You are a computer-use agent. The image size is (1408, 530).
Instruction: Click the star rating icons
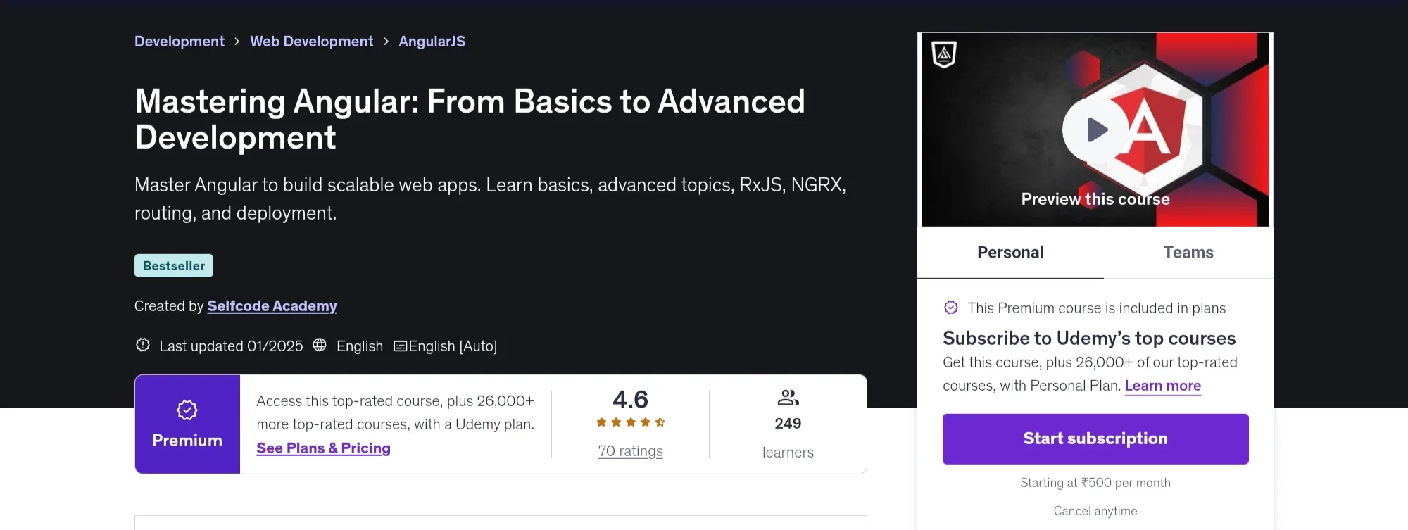[631, 422]
